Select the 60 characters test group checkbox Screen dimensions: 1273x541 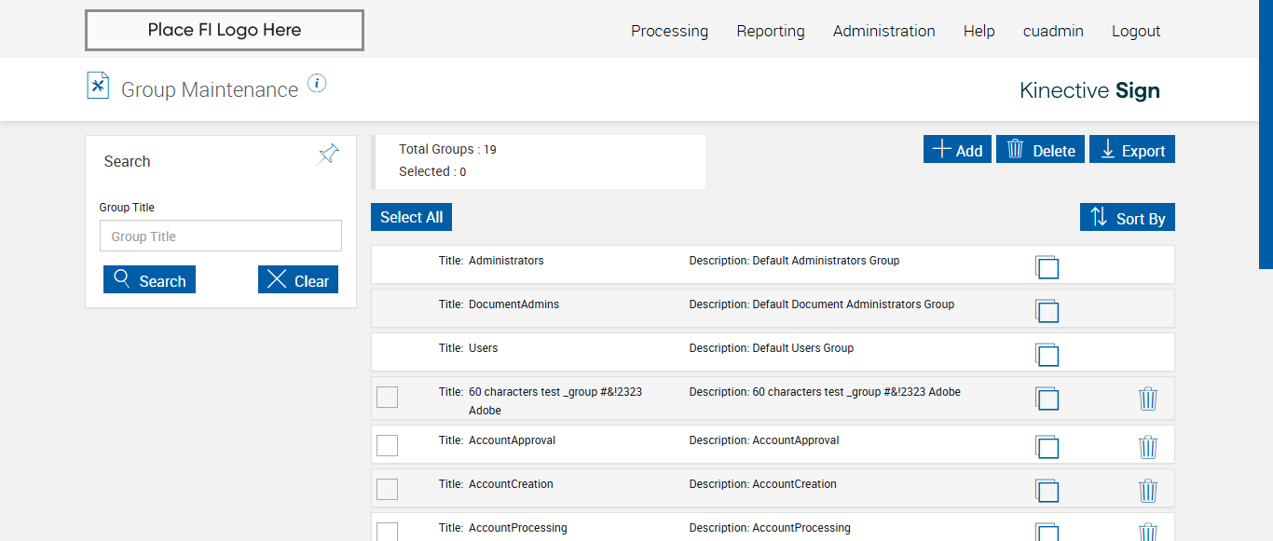tap(387, 398)
